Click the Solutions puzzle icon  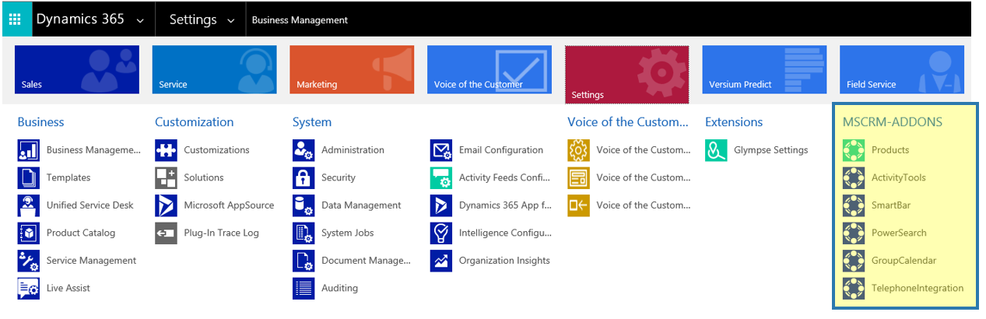tap(166, 178)
